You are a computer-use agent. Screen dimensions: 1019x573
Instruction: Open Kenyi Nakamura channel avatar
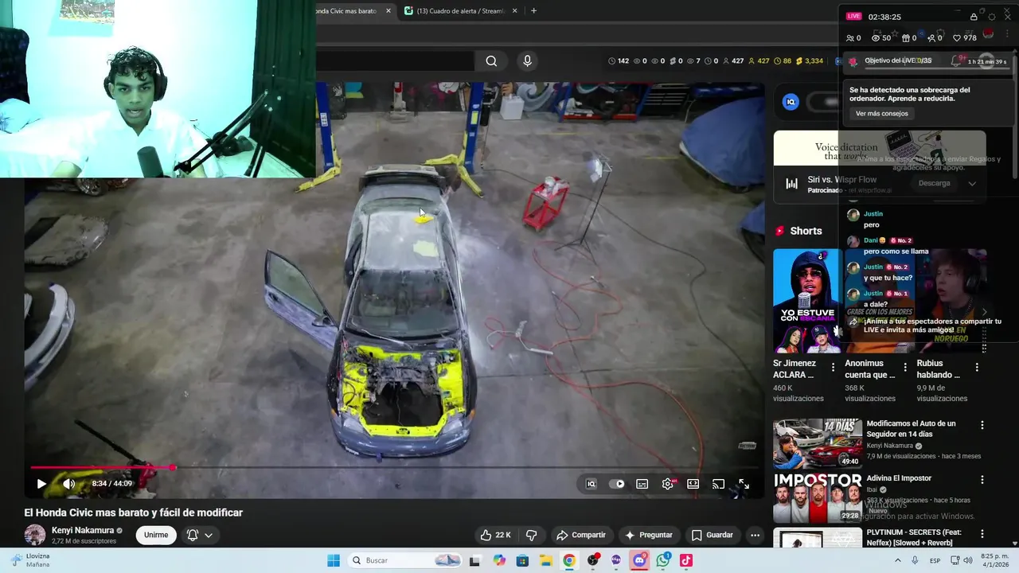pyautogui.click(x=35, y=535)
